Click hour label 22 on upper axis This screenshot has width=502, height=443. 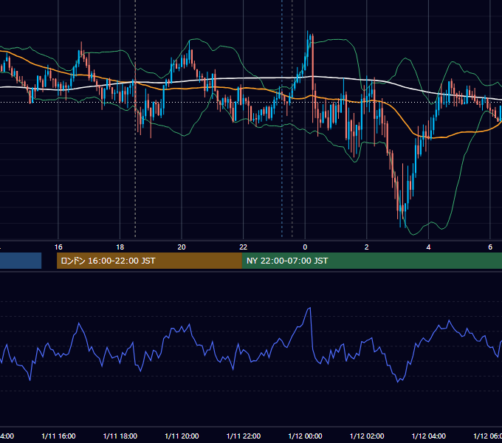pyautogui.click(x=244, y=247)
